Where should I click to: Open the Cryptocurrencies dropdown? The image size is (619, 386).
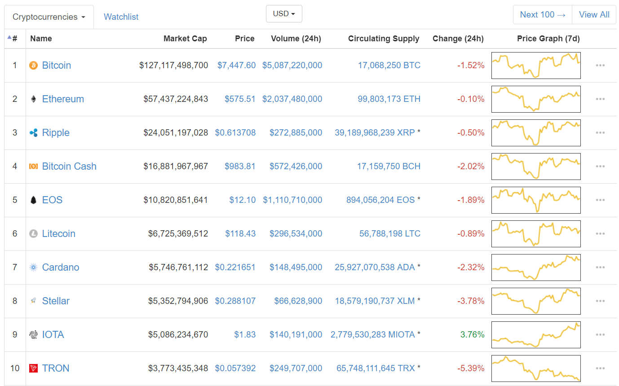coord(48,16)
